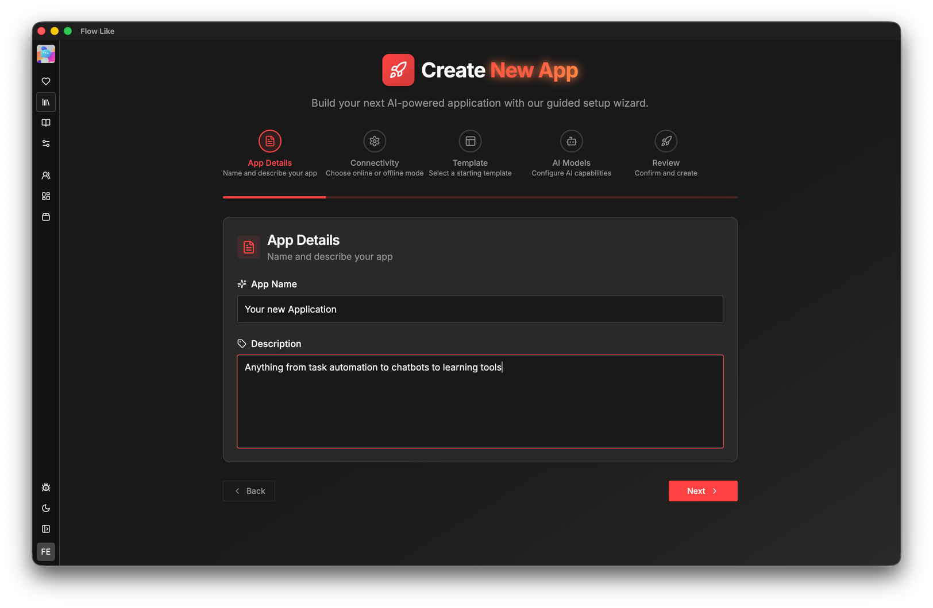The image size is (933, 608).
Task: Open the book documentation icon
Action: point(46,123)
